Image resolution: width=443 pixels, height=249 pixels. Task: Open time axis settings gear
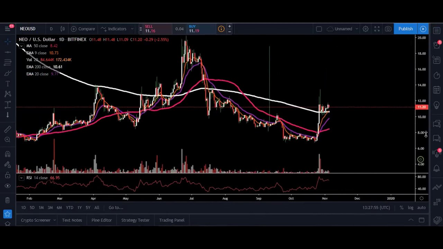pyautogui.click(x=422, y=198)
